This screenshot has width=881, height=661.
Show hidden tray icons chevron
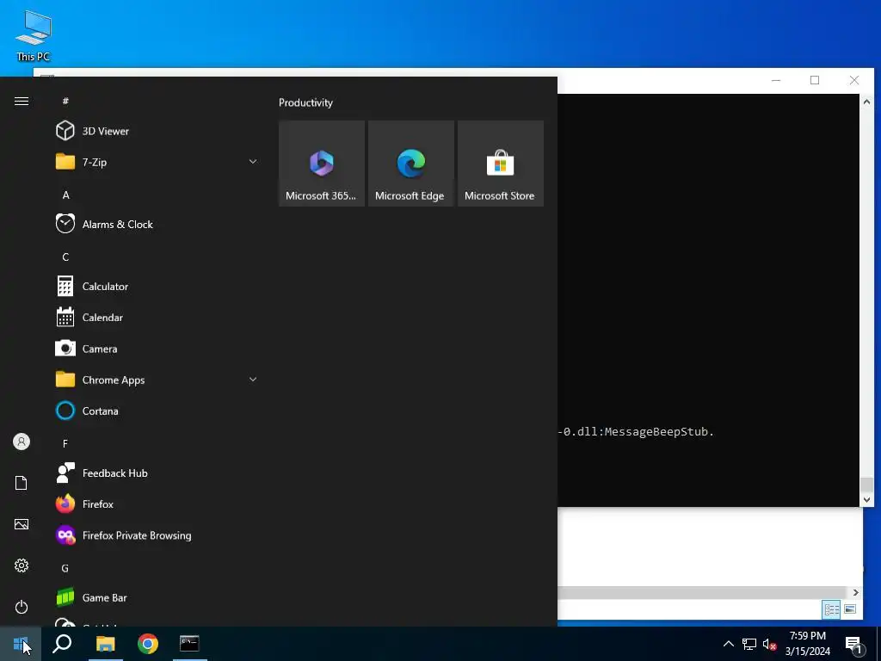tap(728, 644)
